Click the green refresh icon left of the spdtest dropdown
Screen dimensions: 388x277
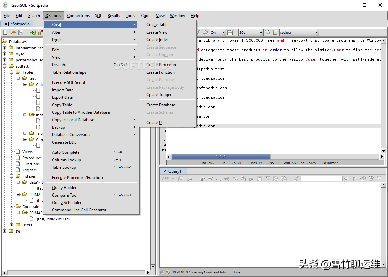point(267,33)
